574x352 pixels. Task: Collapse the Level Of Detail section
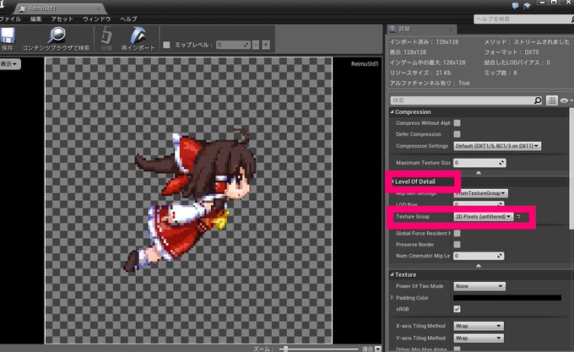tap(393, 181)
